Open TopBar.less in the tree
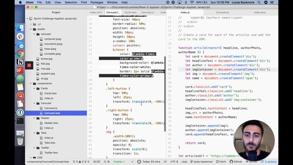The width and height of the screenshot is (293, 165). pyautogui.click(x=51, y=153)
